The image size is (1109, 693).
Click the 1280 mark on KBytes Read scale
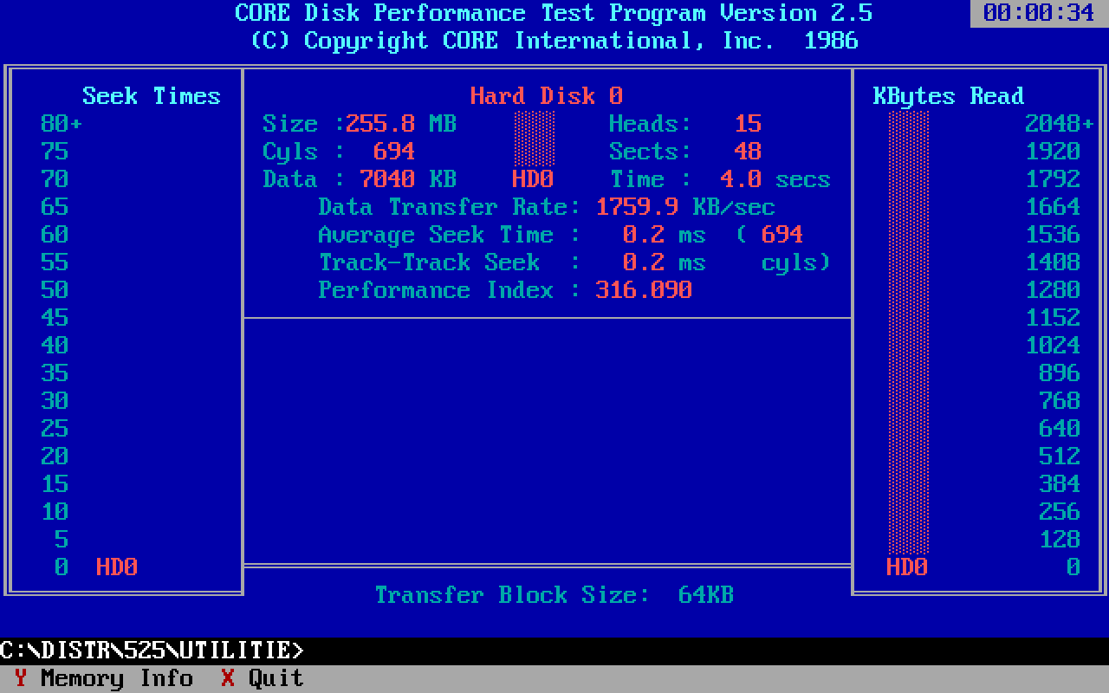click(x=1053, y=290)
